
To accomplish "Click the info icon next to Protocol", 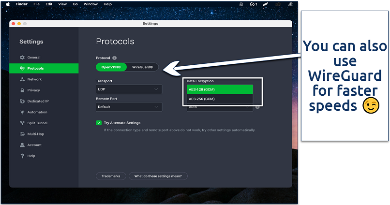I will [115, 58].
